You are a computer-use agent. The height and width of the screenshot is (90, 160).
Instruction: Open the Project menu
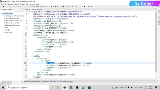tap(22, 4)
